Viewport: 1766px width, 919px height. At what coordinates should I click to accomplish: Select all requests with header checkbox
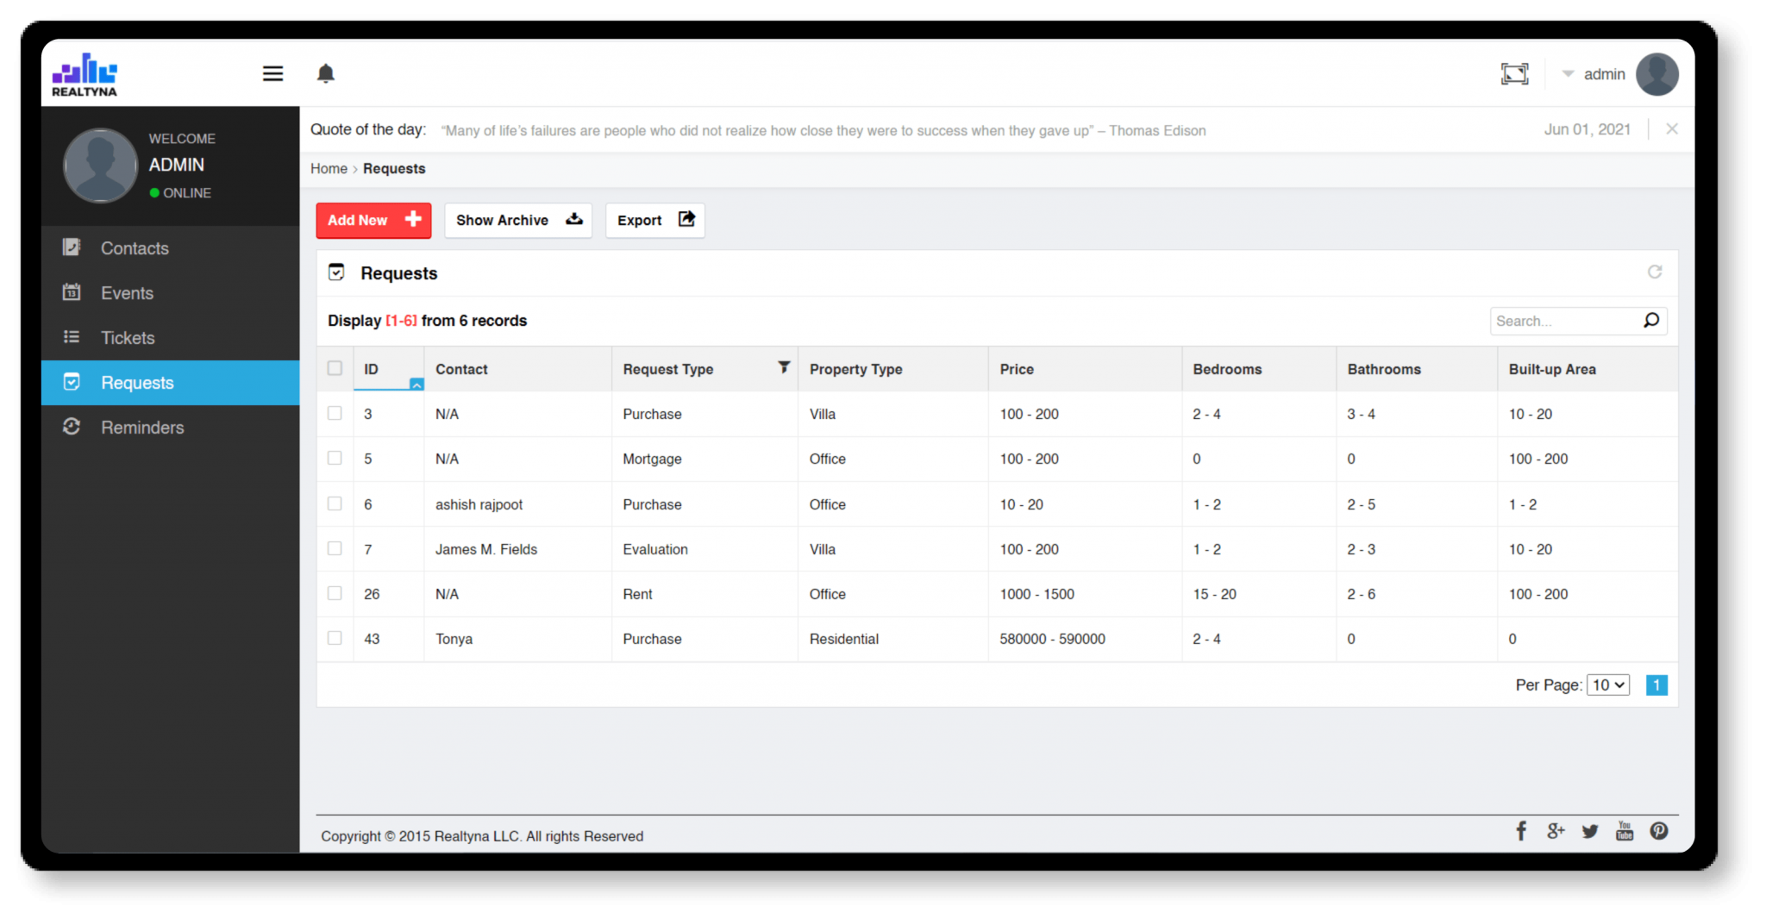tap(335, 367)
